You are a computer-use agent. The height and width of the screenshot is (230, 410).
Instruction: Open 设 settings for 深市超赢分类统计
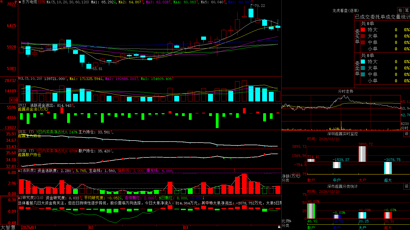pos(407,186)
